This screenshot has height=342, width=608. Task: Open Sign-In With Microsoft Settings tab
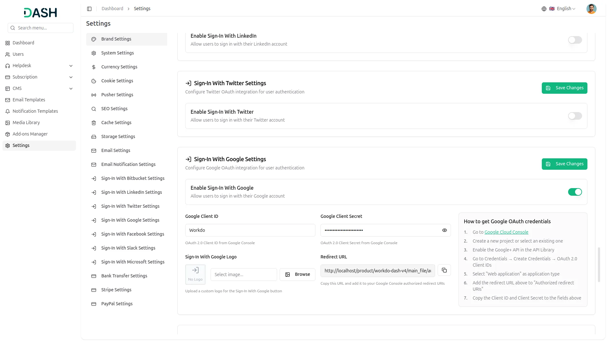point(127,262)
